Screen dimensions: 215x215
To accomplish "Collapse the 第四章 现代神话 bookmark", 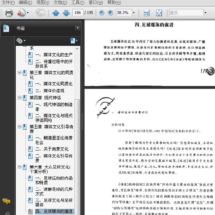I will point(19,98).
